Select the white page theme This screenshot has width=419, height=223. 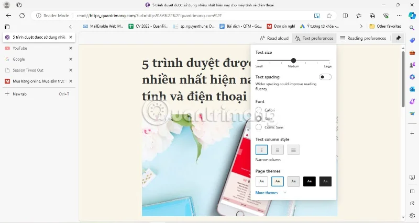click(x=261, y=181)
